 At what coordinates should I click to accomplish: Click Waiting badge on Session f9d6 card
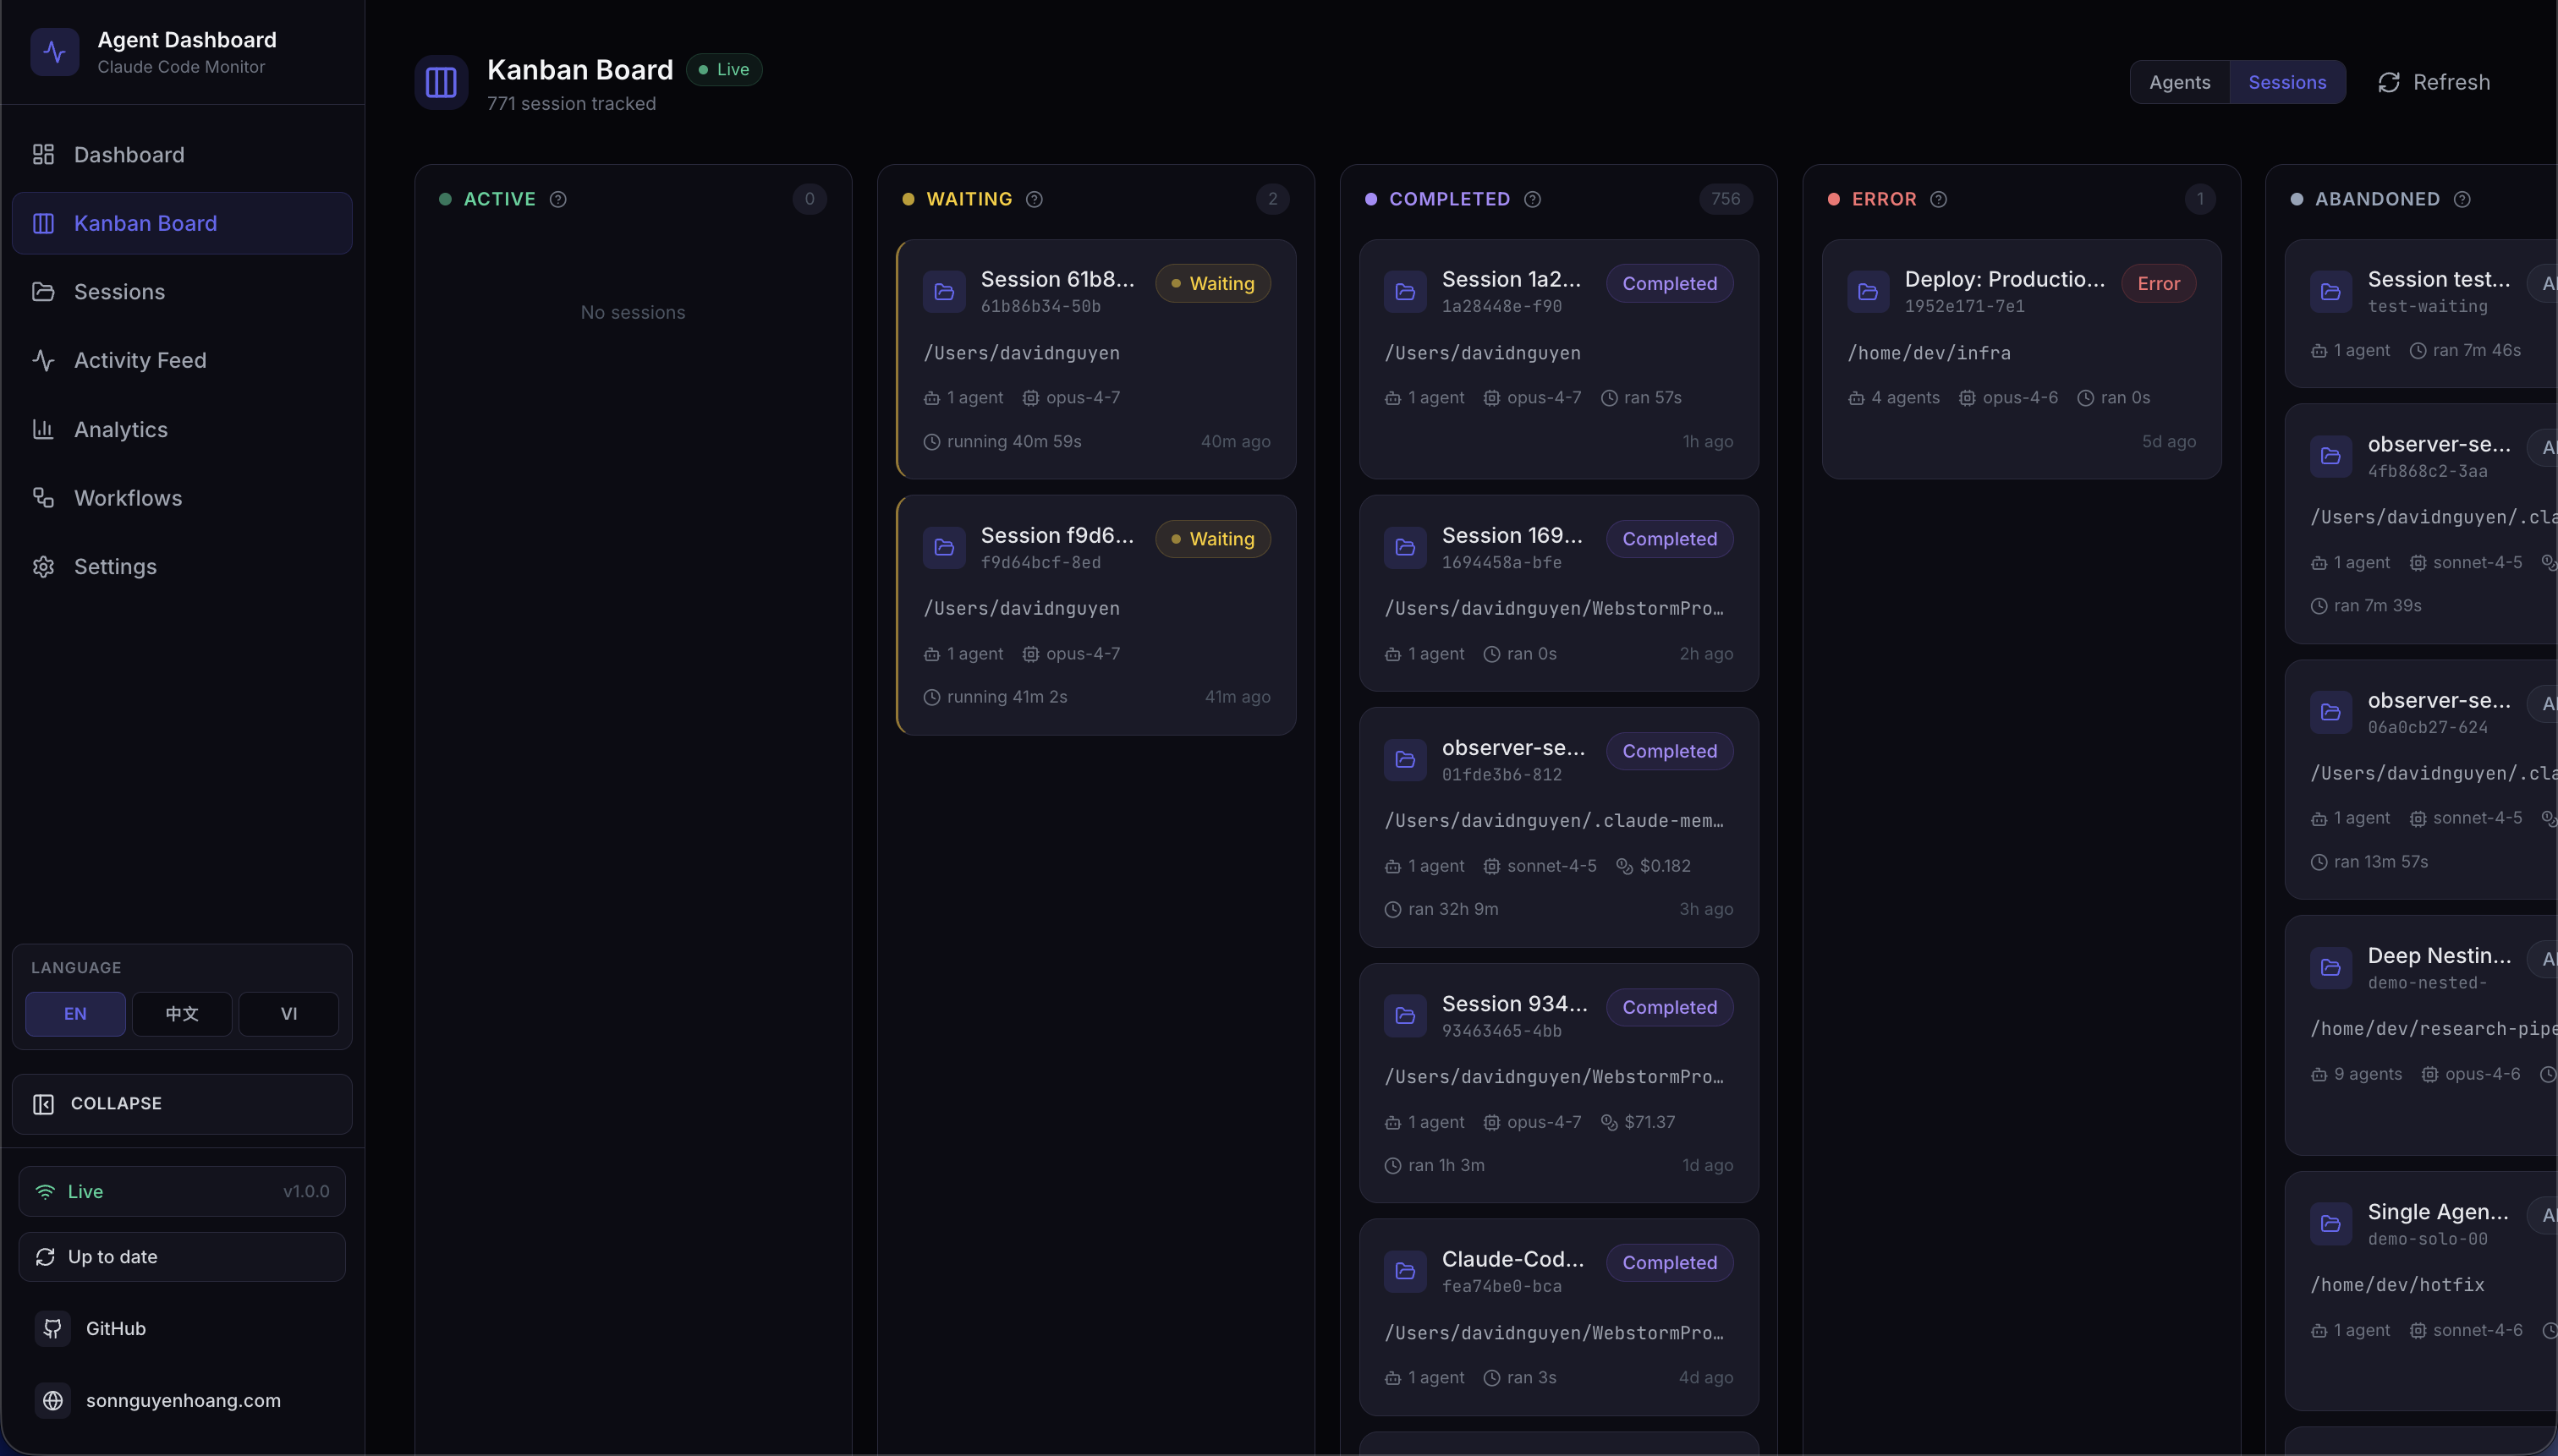coord(1212,538)
